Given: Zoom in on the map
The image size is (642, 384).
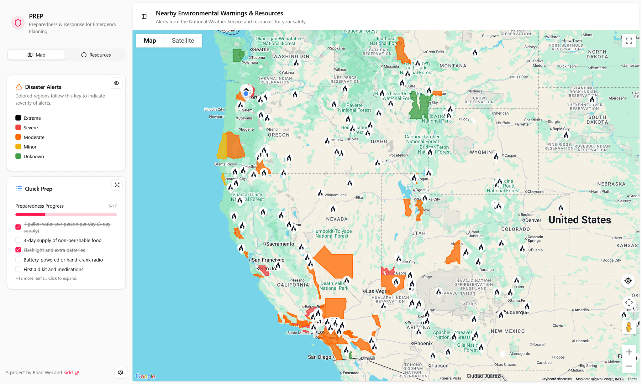Looking at the screenshot, I should pyautogui.click(x=629, y=352).
